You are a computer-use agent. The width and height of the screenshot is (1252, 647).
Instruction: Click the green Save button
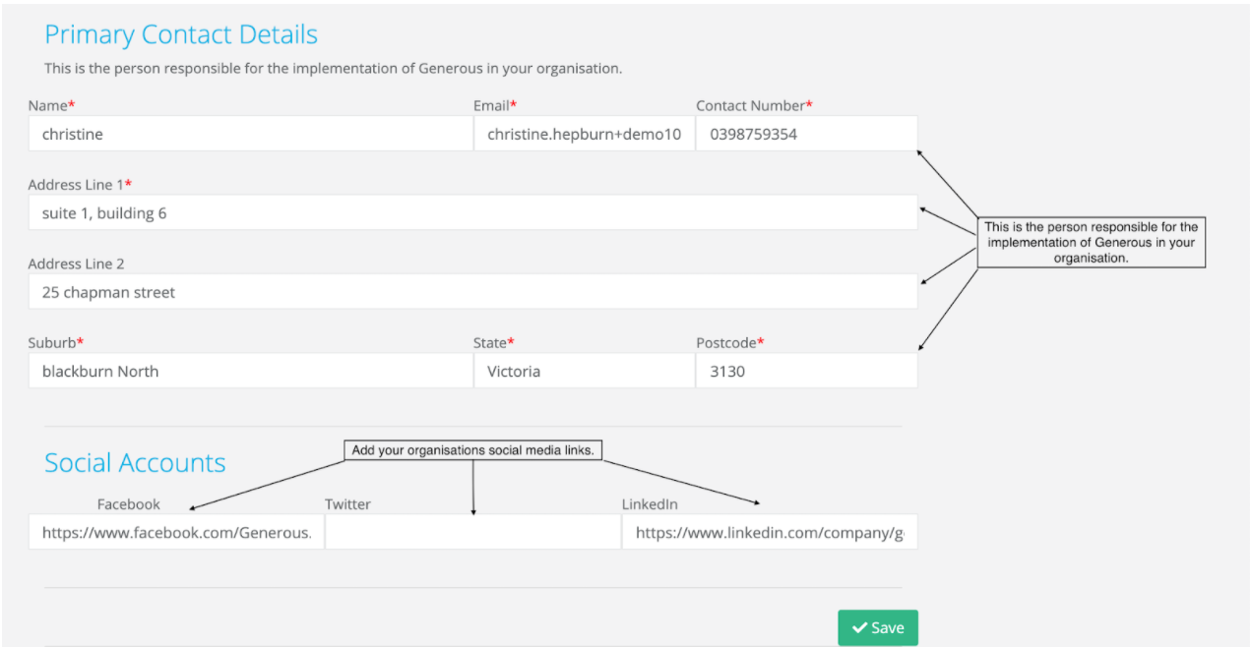[877, 627]
